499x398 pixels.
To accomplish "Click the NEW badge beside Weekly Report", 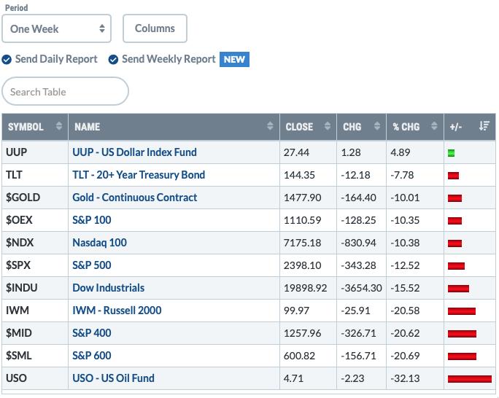I will (x=234, y=60).
